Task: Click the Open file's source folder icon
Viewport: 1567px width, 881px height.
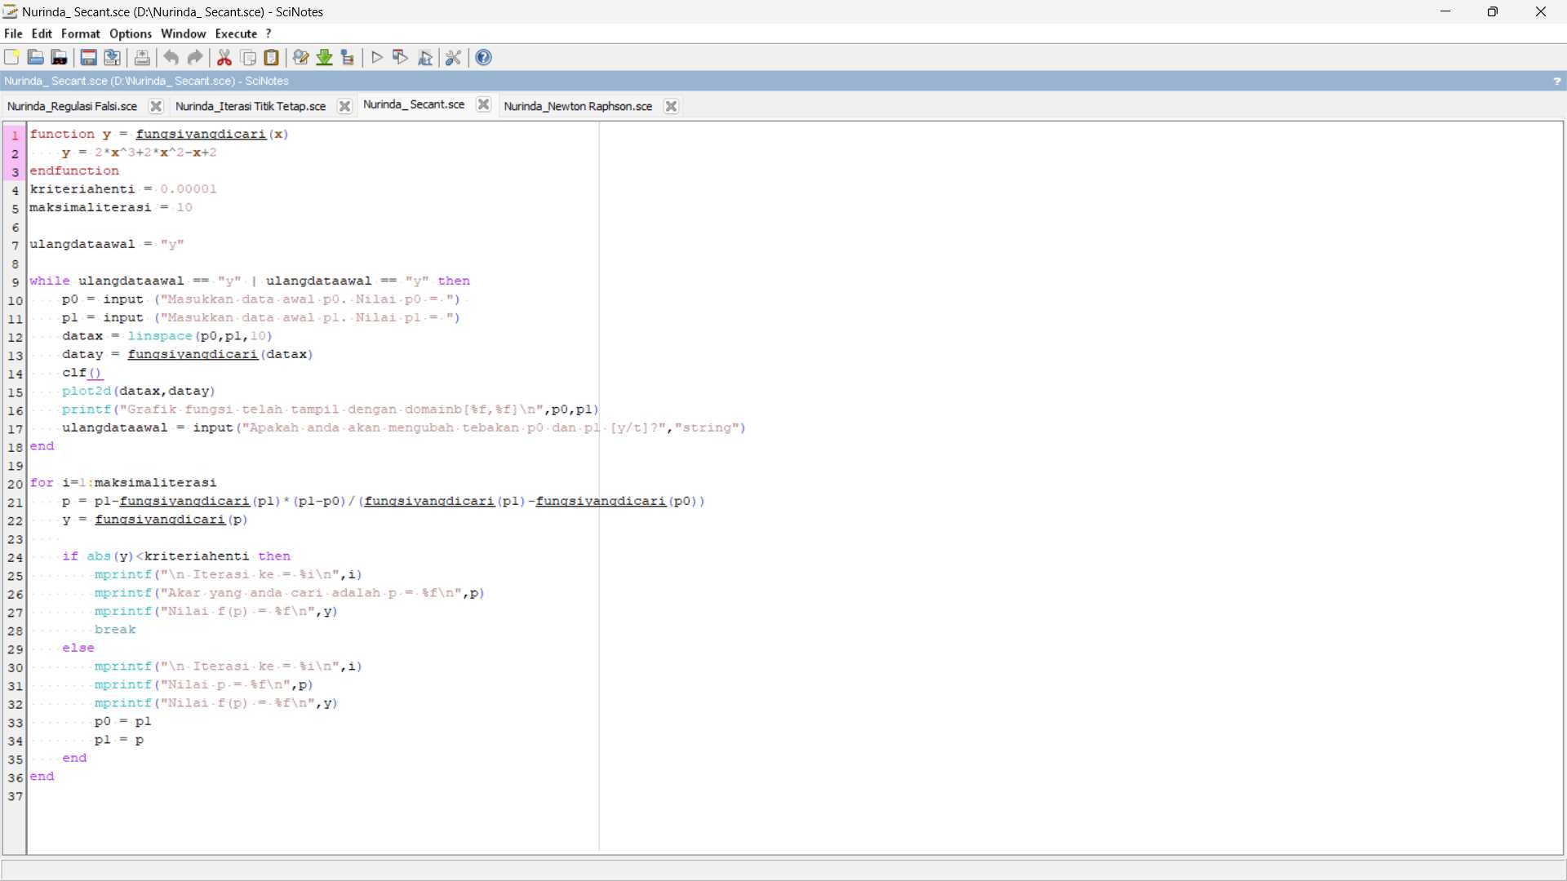Action: coord(60,58)
